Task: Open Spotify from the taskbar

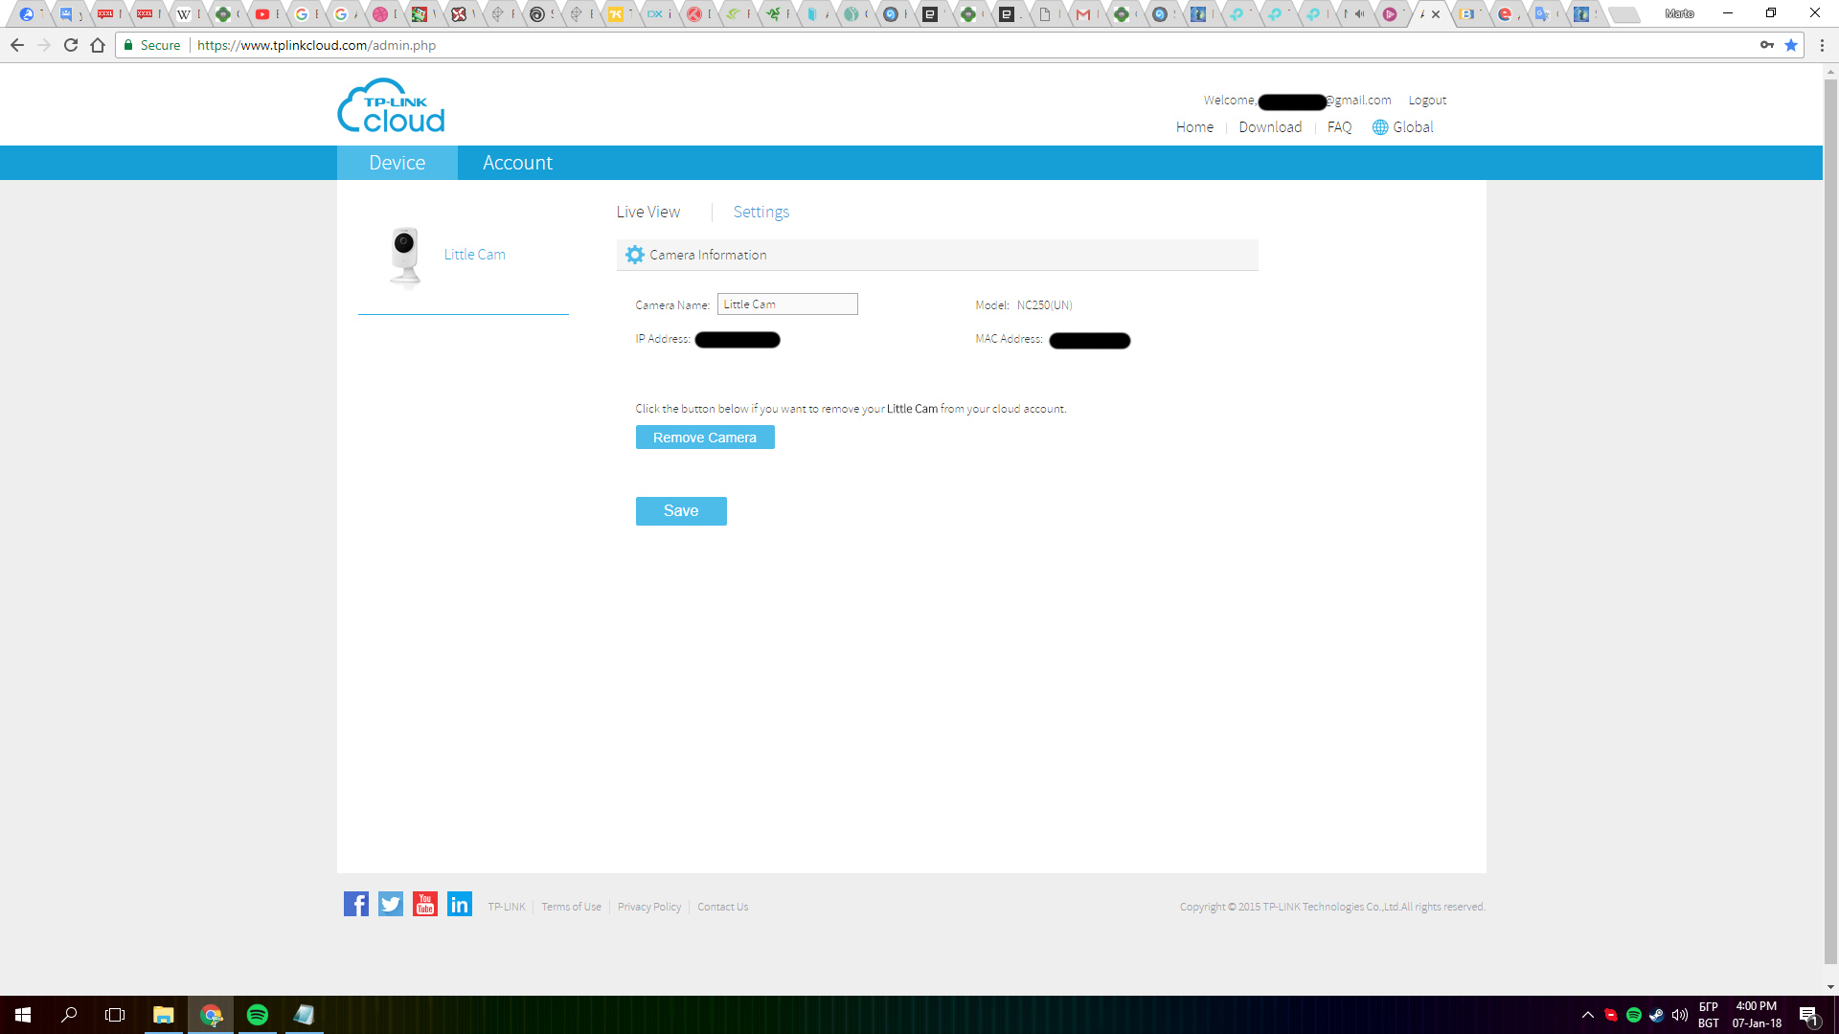Action: tap(258, 1015)
